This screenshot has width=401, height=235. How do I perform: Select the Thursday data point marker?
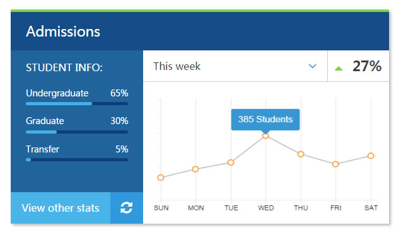(301, 154)
